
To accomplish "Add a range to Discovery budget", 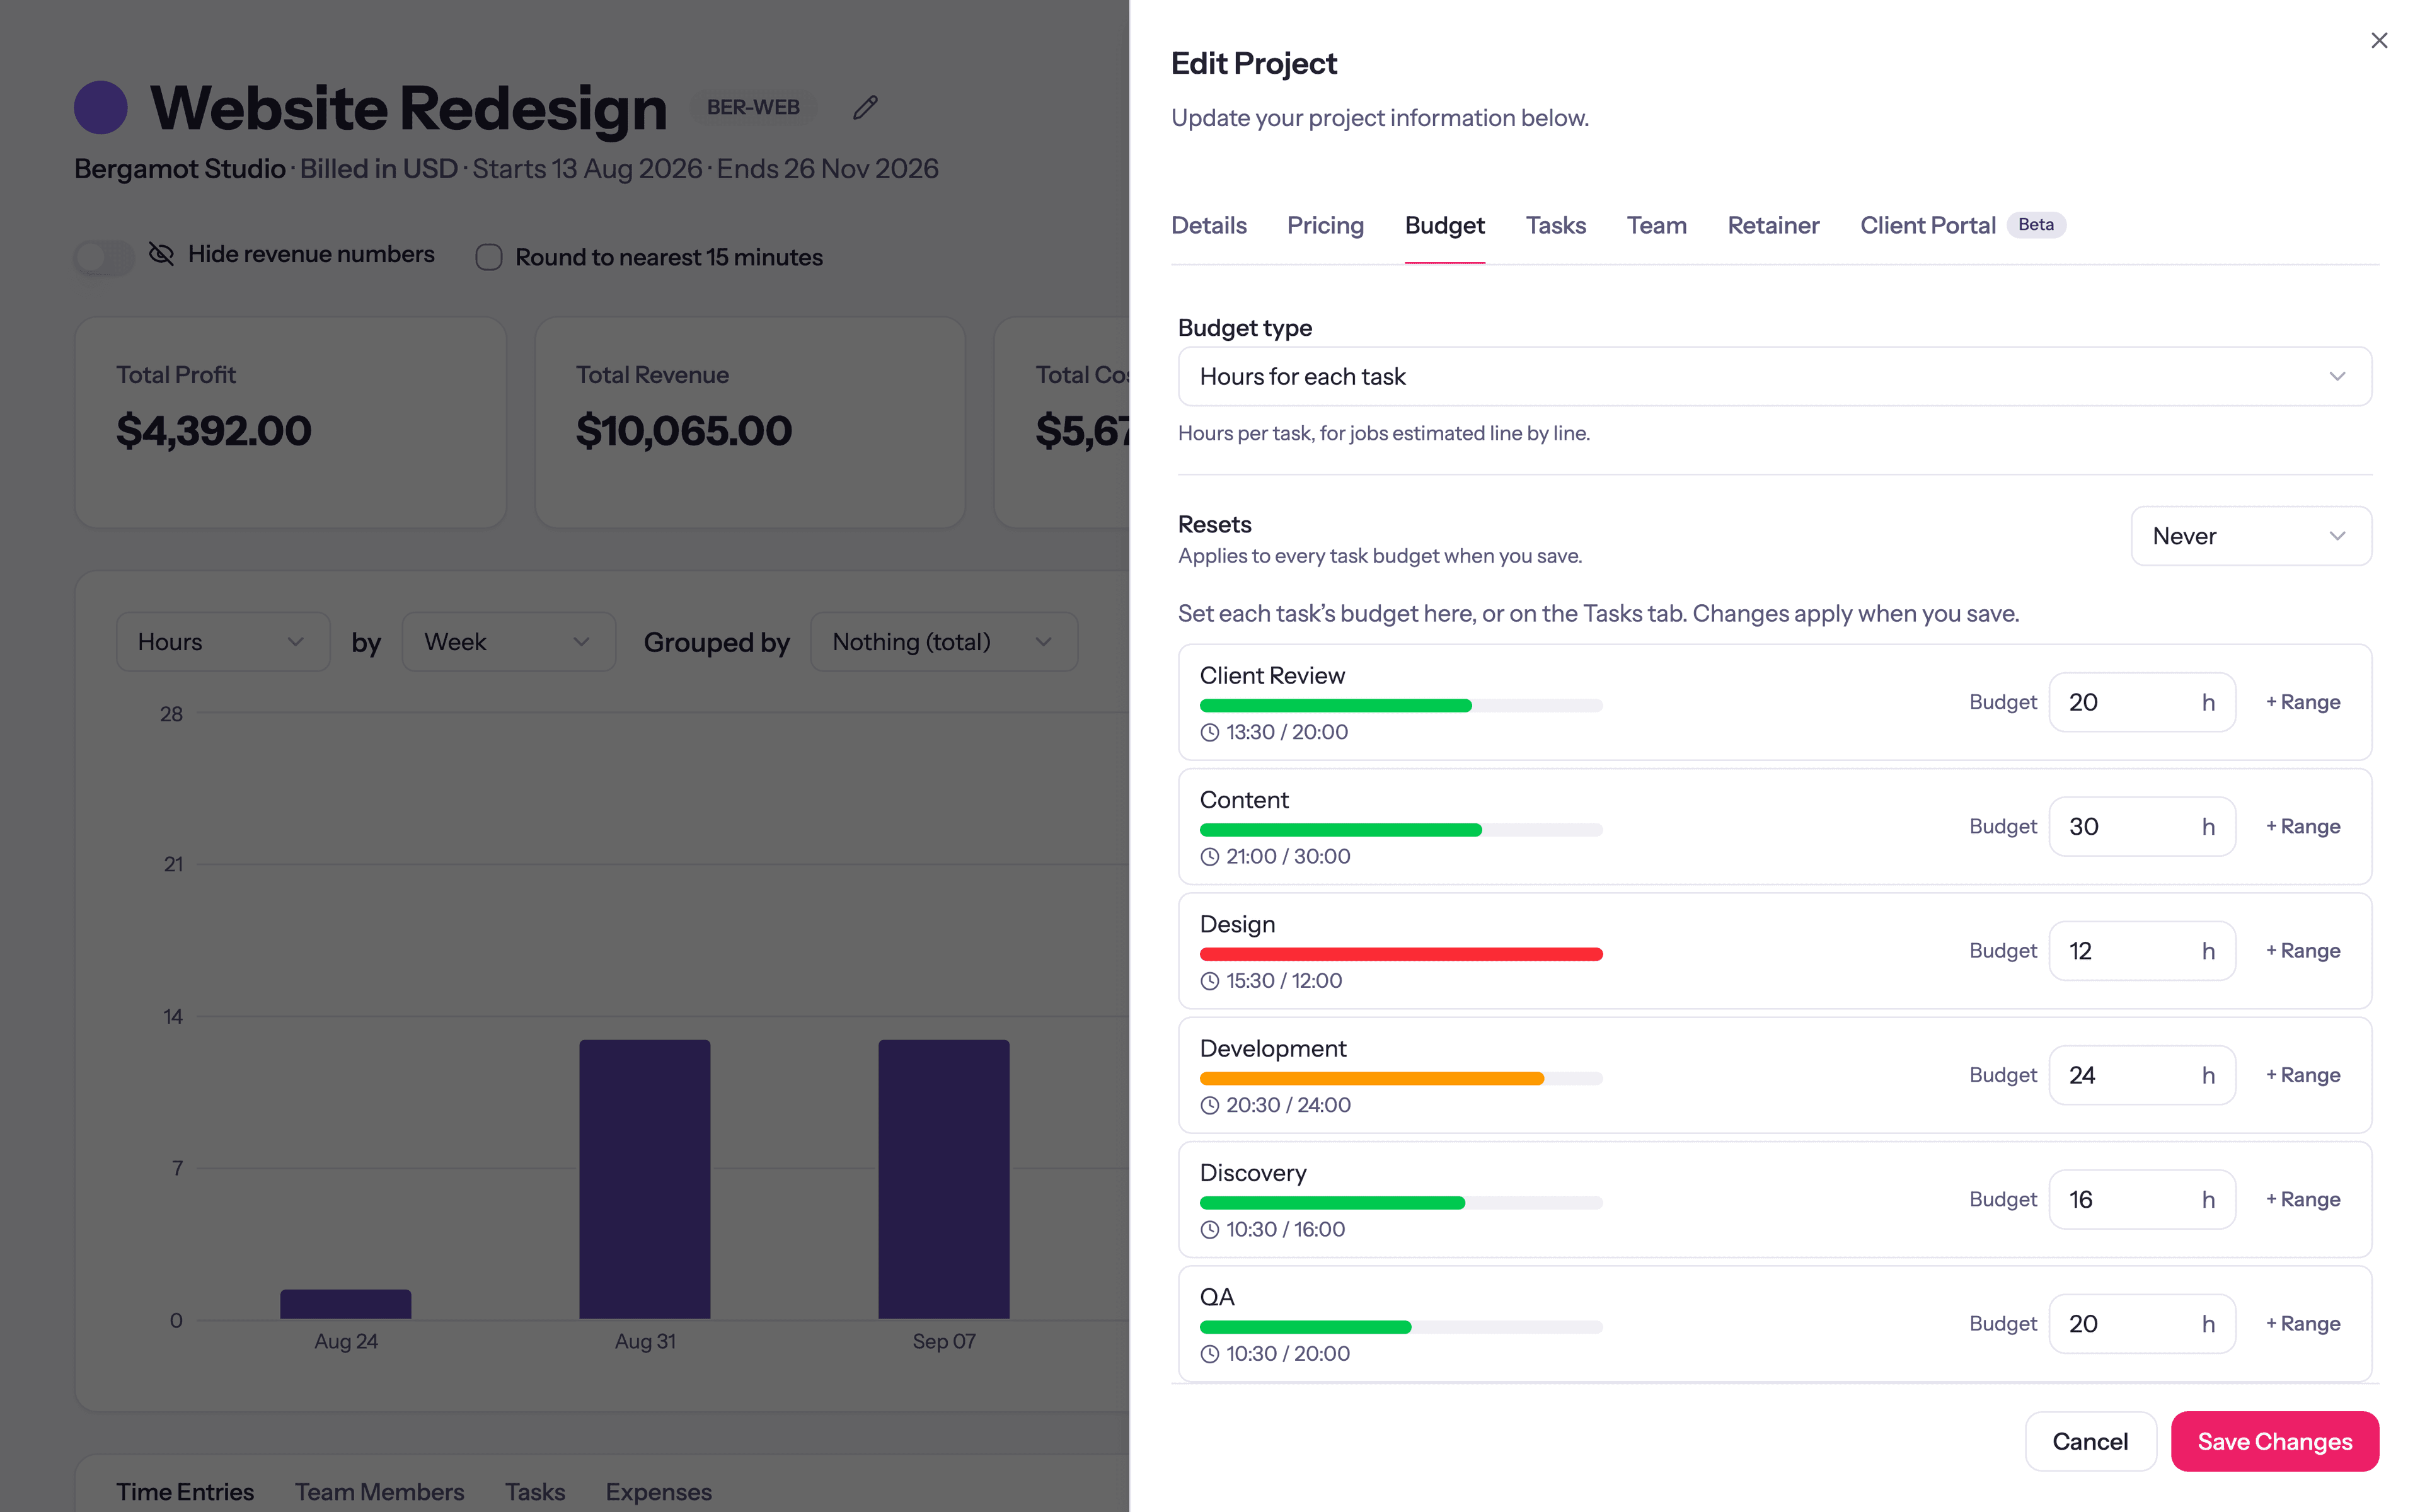I will pyautogui.click(x=2302, y=1199).
